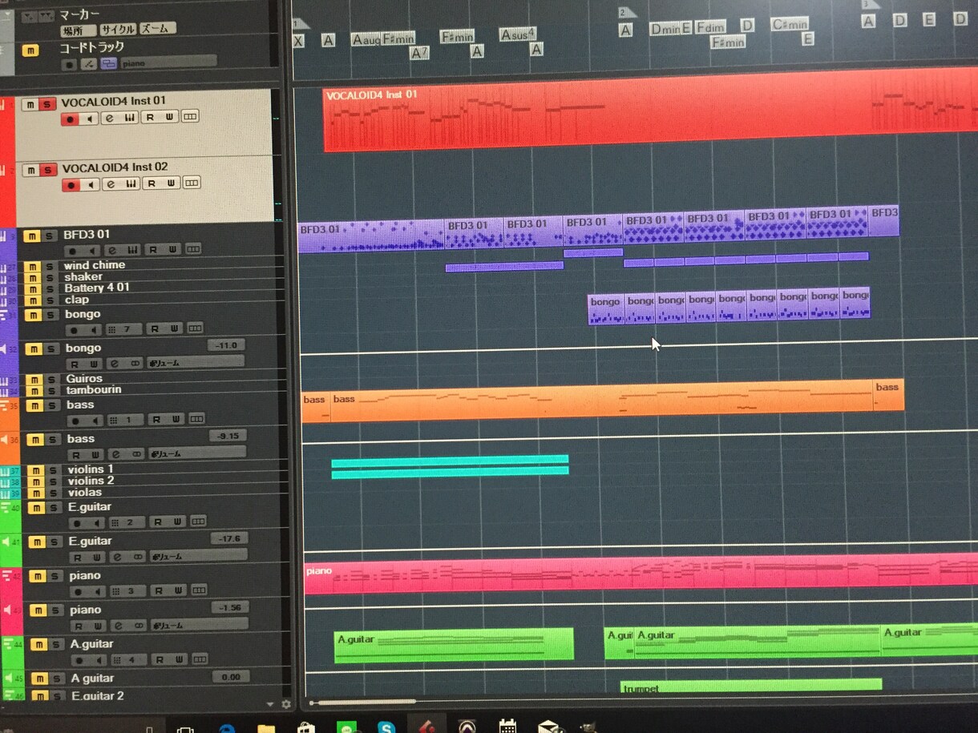Mute the VOCALOID4 Inst 02 track
Image resolution: width=978 pixels, height=733 pixels.
point(30,171)
